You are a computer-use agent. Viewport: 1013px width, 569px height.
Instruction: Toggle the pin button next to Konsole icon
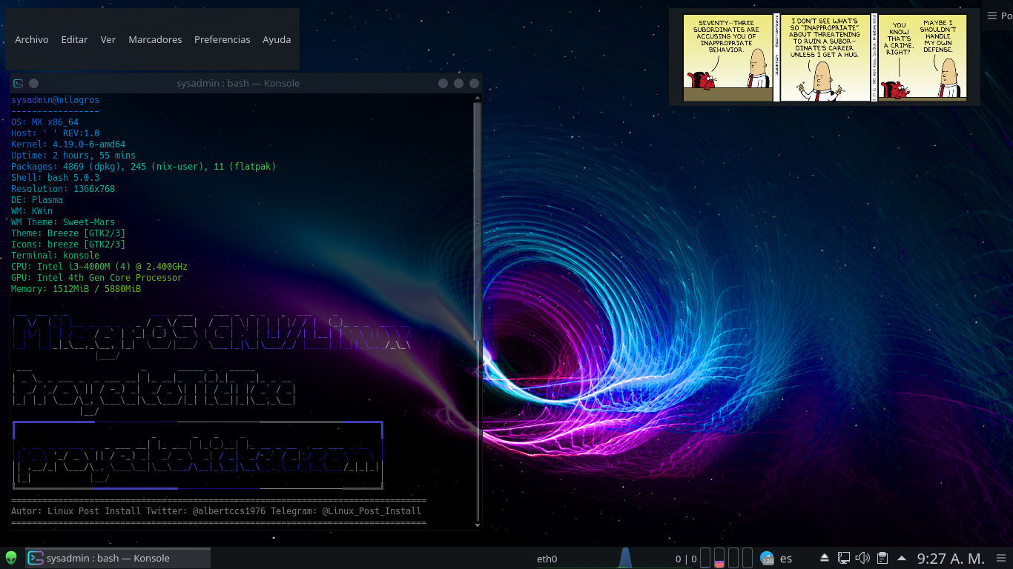click(x=33, y=84)
